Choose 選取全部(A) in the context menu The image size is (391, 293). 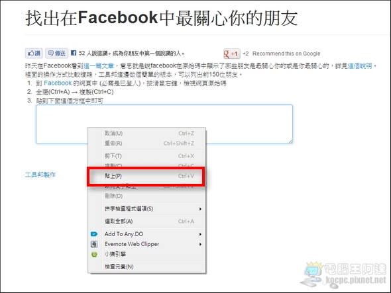(x=149, y=222)
